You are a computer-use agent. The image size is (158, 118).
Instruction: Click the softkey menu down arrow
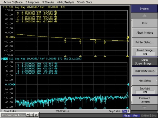[144, 107]
